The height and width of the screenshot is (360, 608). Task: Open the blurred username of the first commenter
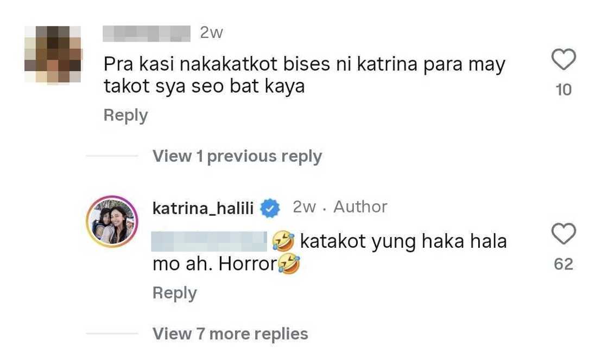tap(147, 33)
